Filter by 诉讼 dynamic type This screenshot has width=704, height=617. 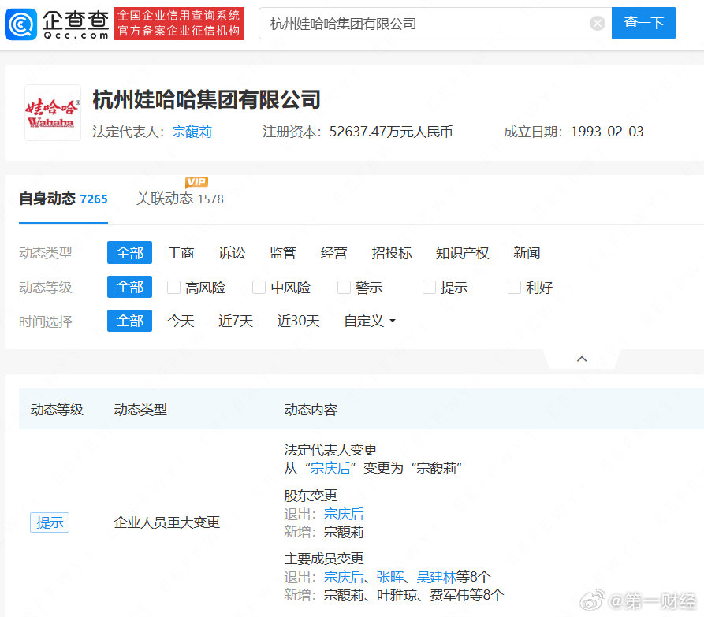click(232, 253)
